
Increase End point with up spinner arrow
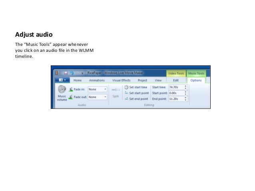coord(185,98)
